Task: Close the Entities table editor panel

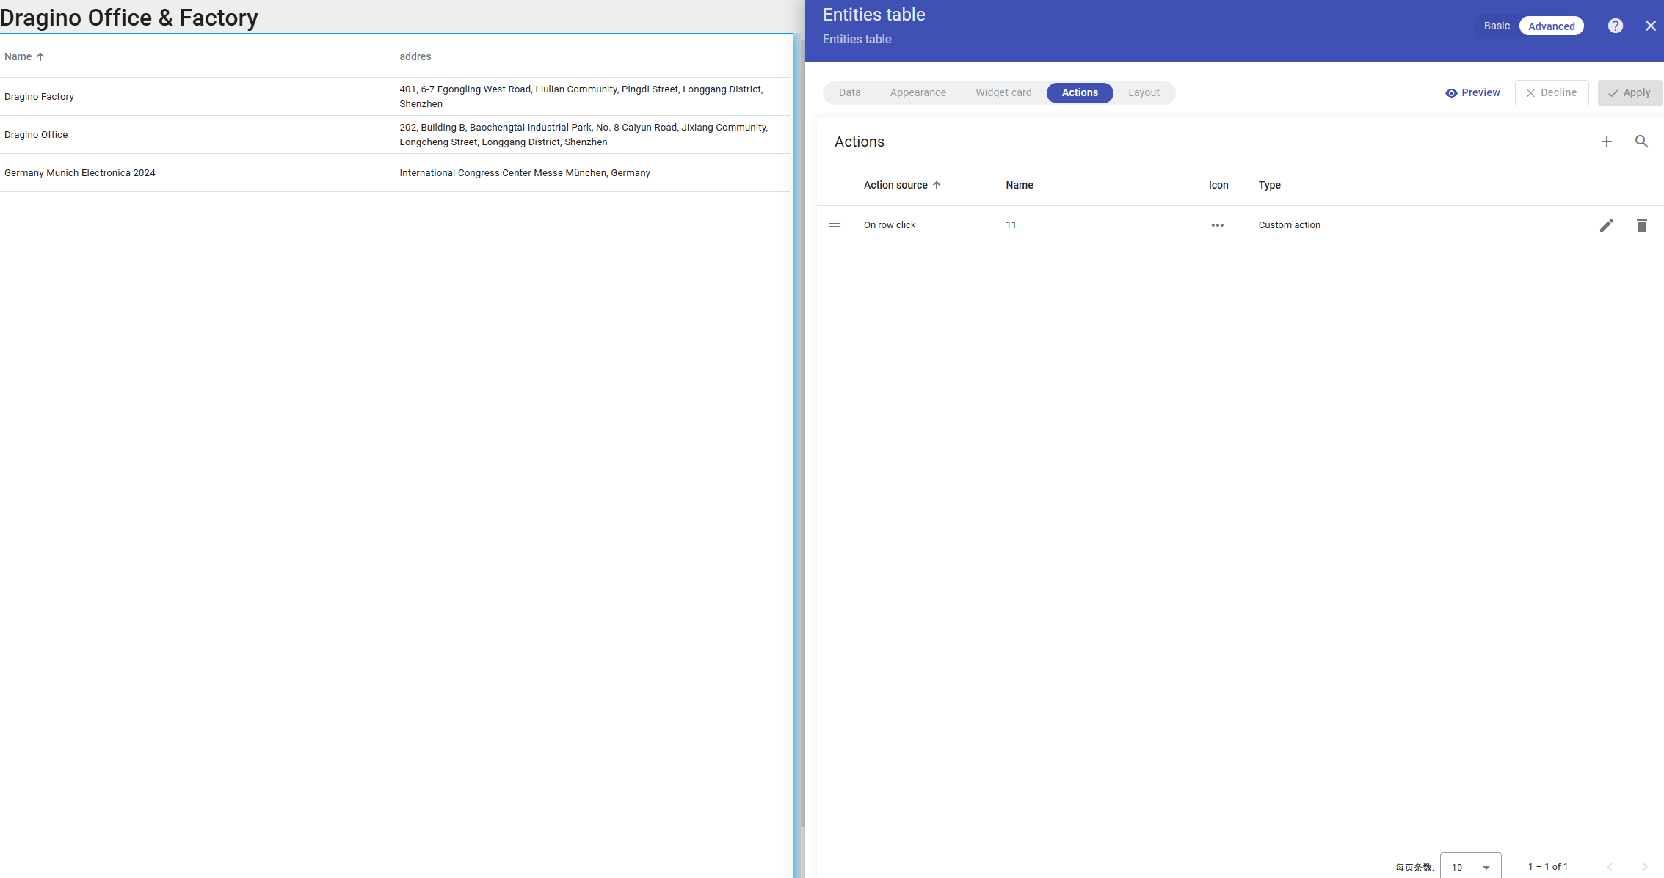Action: click(x=1650, y=26)
